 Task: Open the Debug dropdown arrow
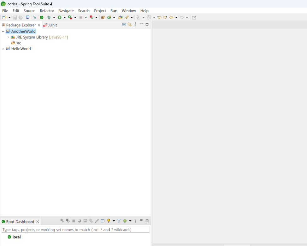(x=54, y=17)
